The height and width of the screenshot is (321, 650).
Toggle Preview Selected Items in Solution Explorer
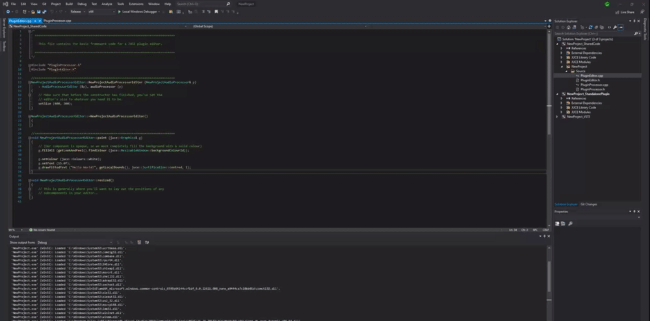[x=621, y=27]
